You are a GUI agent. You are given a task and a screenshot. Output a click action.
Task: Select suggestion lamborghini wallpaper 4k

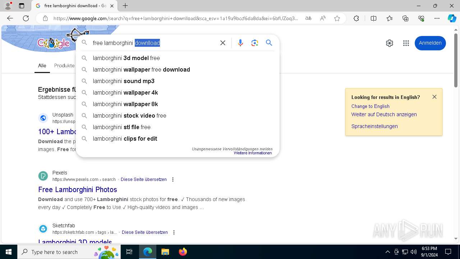point(178,92)
